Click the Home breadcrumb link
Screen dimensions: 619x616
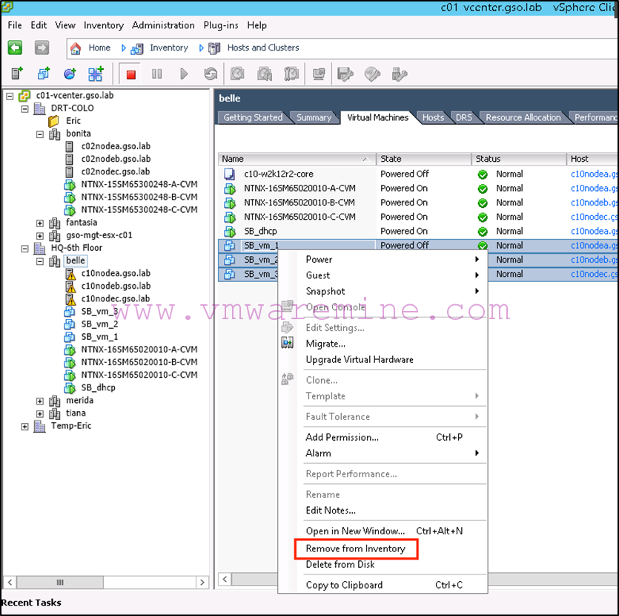pyautogui.click(x=99, y=47)
